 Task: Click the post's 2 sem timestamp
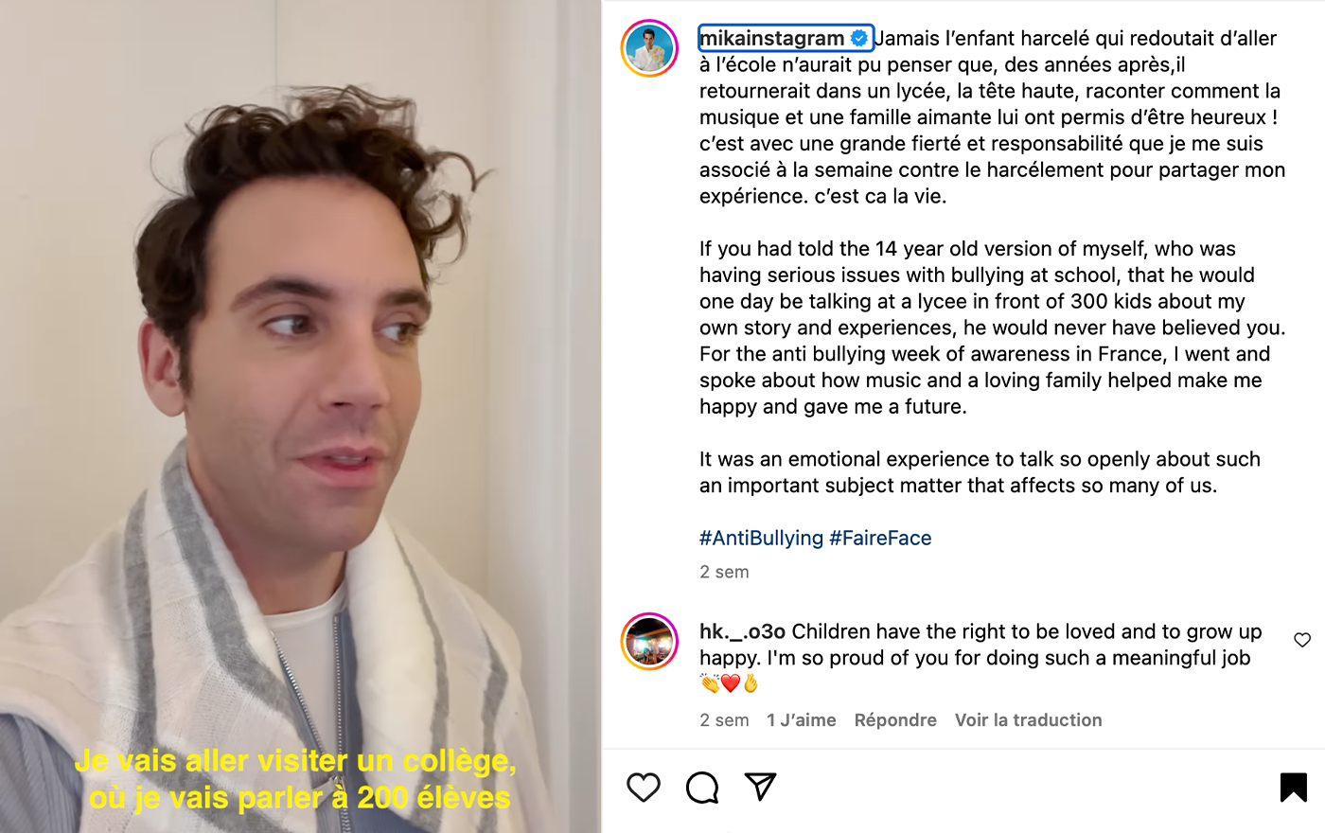(x=724, y=572)
